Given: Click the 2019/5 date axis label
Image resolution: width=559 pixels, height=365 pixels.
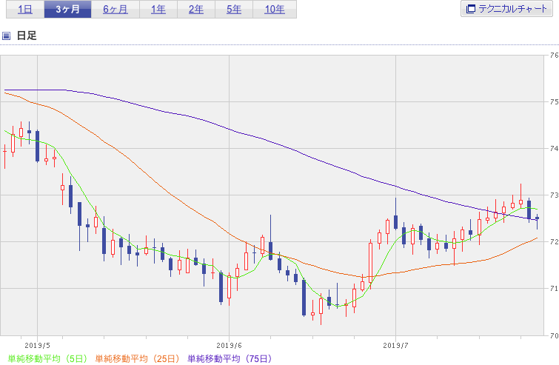Looking at the screenshot, I should (x=38, y=346).
